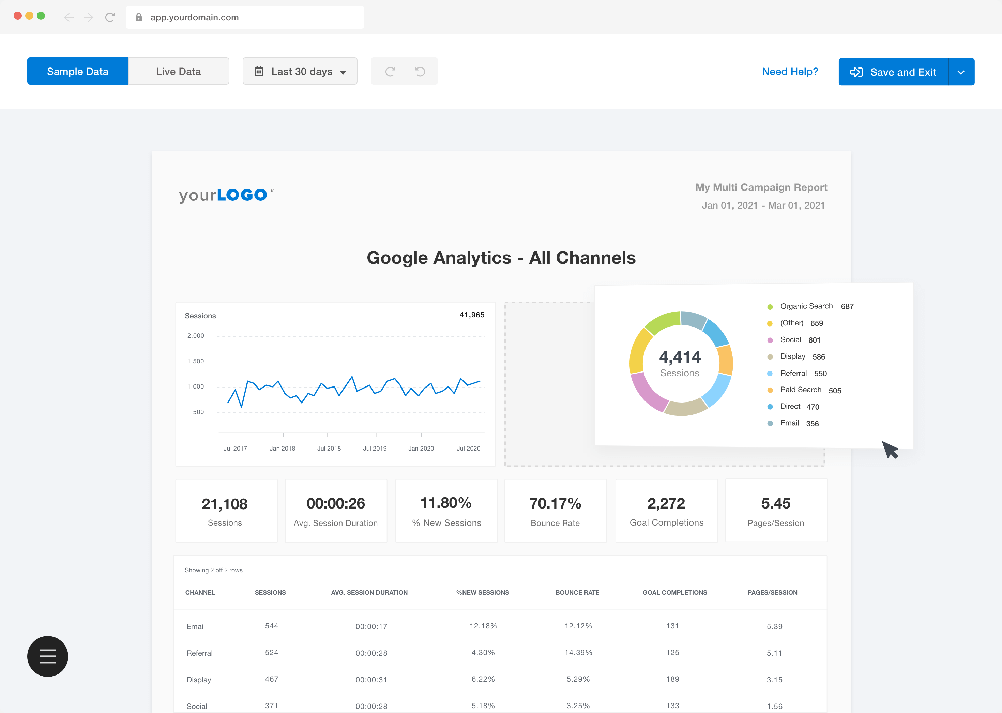Select the Goal Completions stat widget
Screen dimensions: 1002x713
click(x=666, y=511)
